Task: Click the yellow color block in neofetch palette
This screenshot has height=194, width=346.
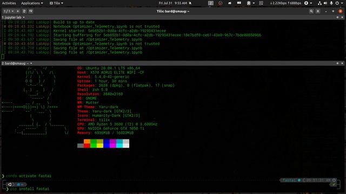Action: (x=100, y=145)
